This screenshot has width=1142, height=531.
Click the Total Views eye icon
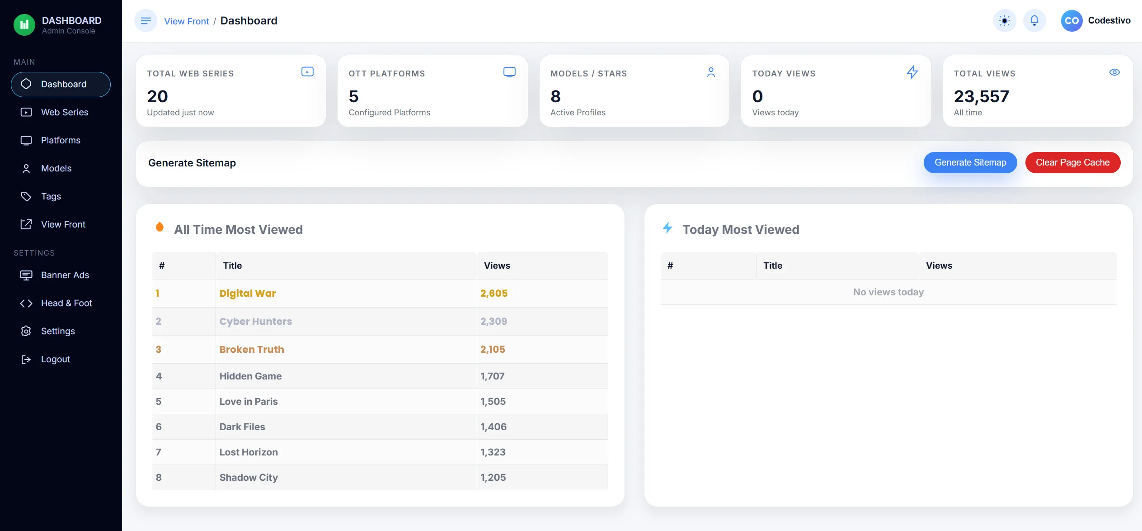pos(1114,72)
